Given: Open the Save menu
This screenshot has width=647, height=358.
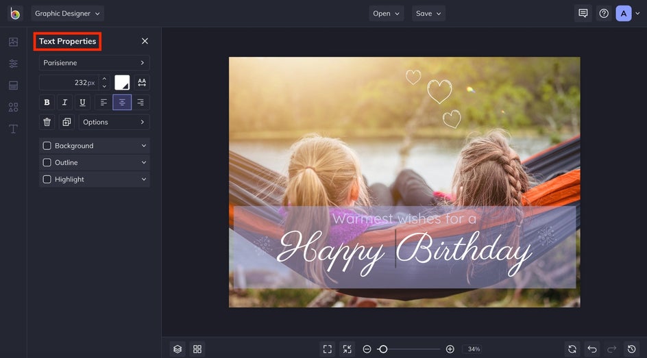Looking at the screenshot, I should pos(428,14).
